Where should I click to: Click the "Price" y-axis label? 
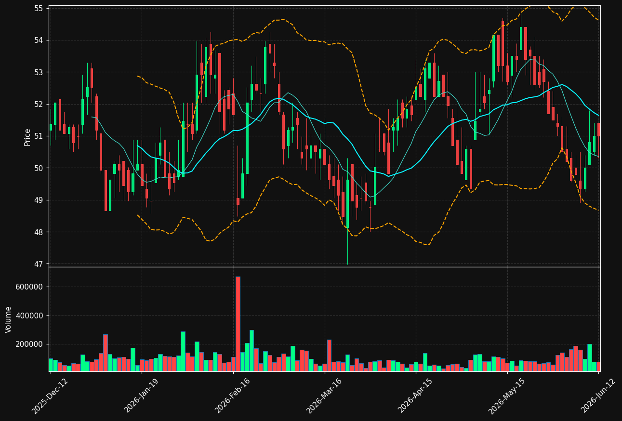(x=27, y=137)
